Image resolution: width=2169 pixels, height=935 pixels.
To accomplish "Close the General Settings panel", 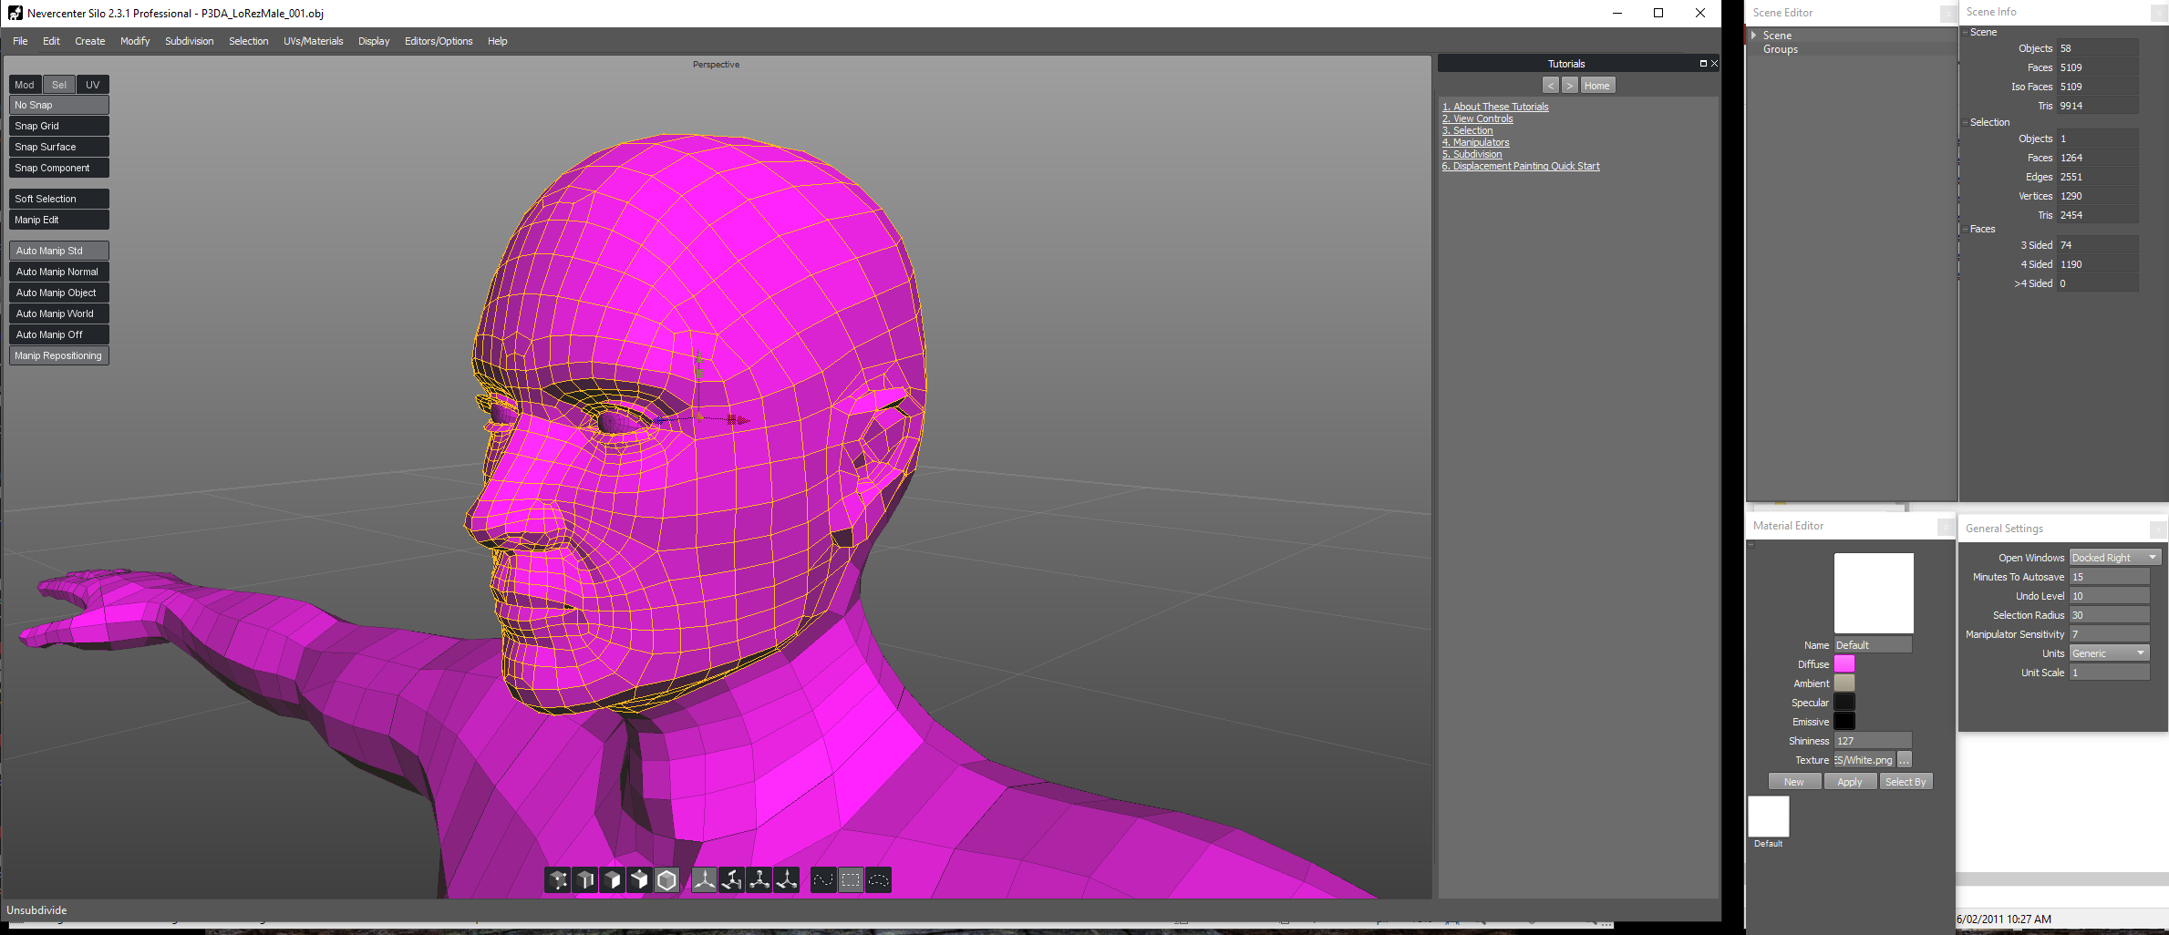I will point(2158,529).
